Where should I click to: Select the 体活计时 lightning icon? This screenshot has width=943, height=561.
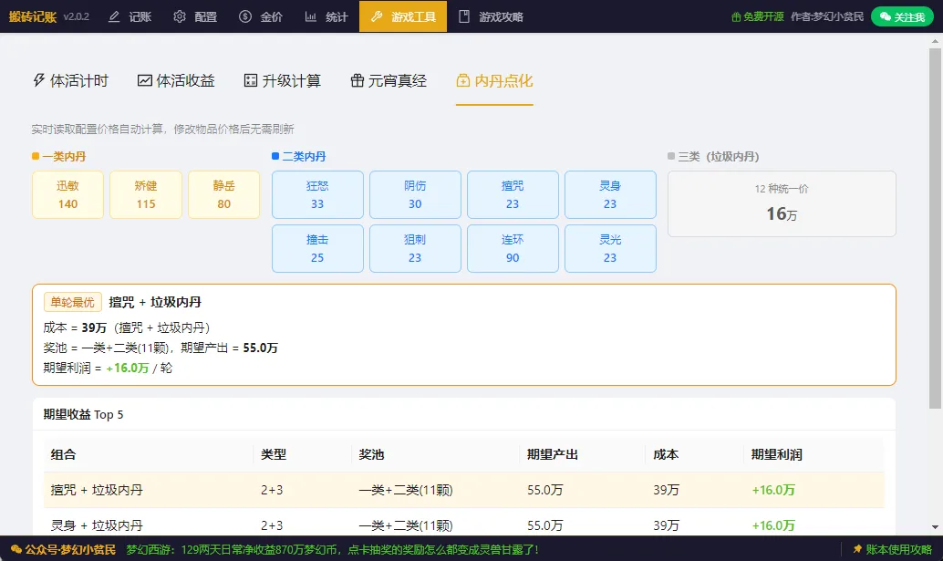[39, 80]
